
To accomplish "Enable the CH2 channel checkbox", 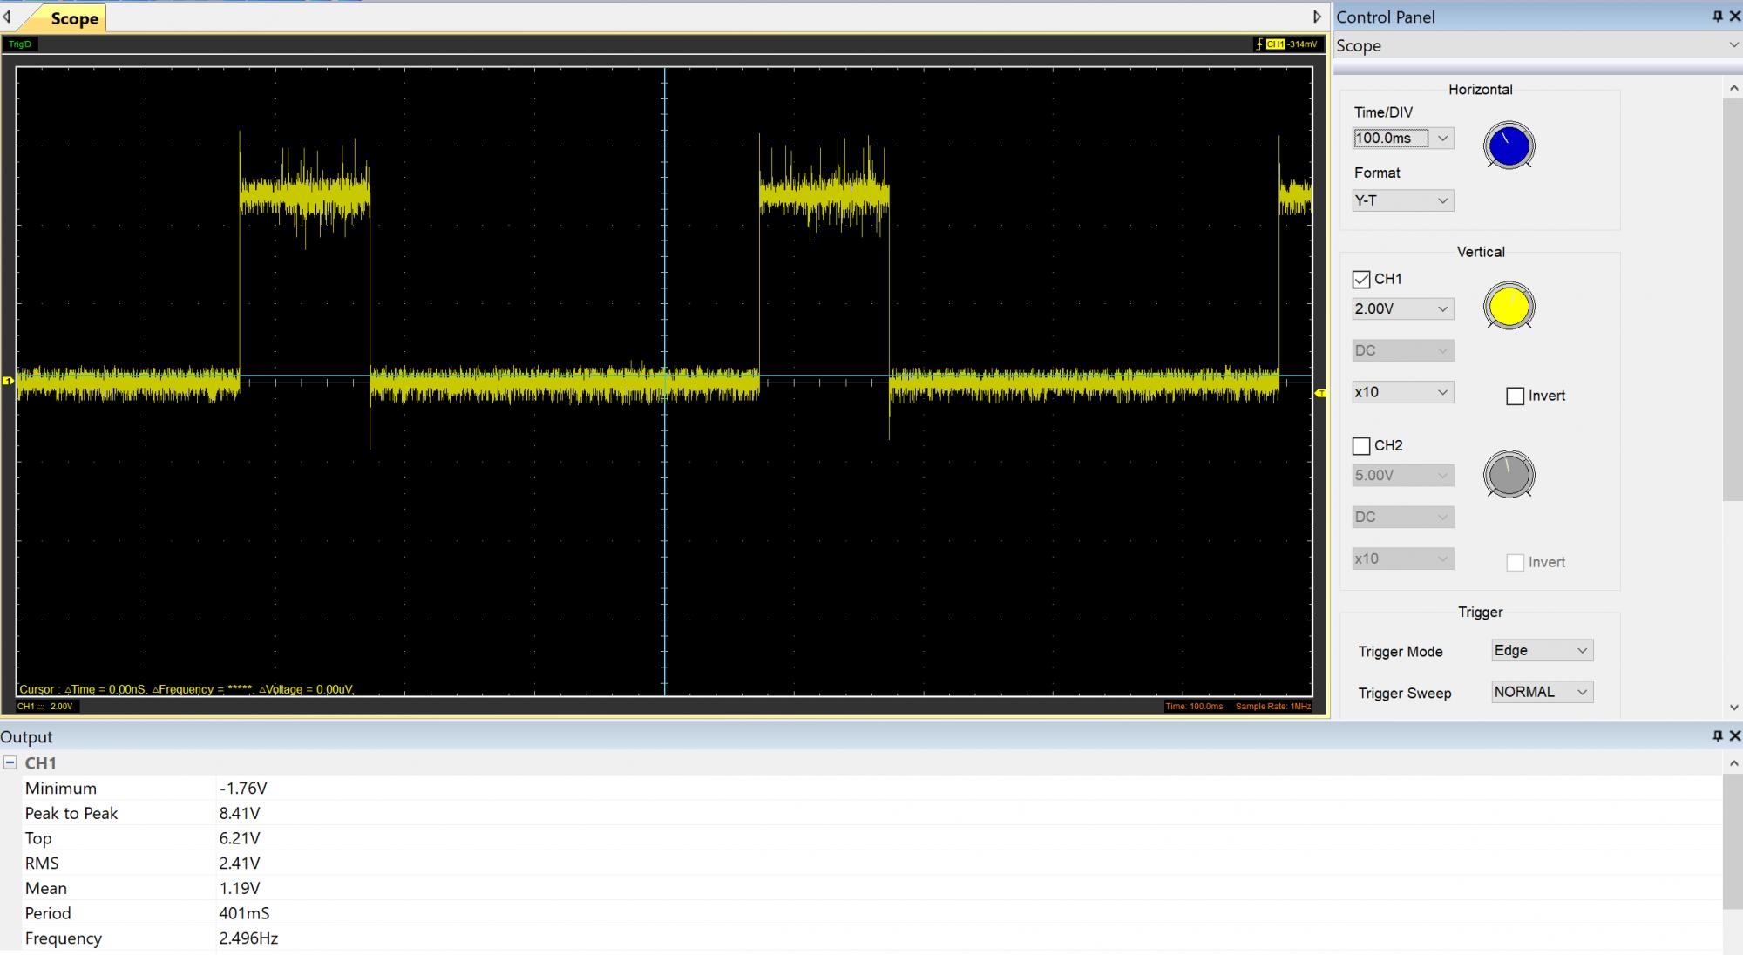I will pyautogui.click(x=1361, y=446).
